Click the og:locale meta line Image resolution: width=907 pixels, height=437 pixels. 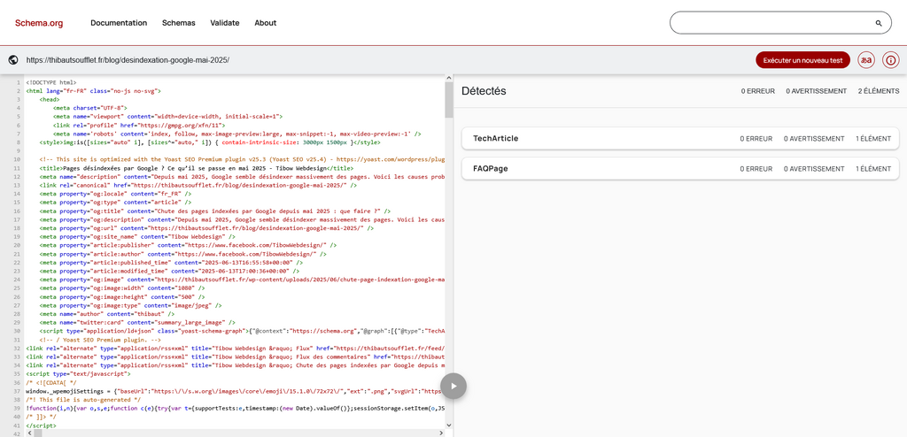[115, 195]
